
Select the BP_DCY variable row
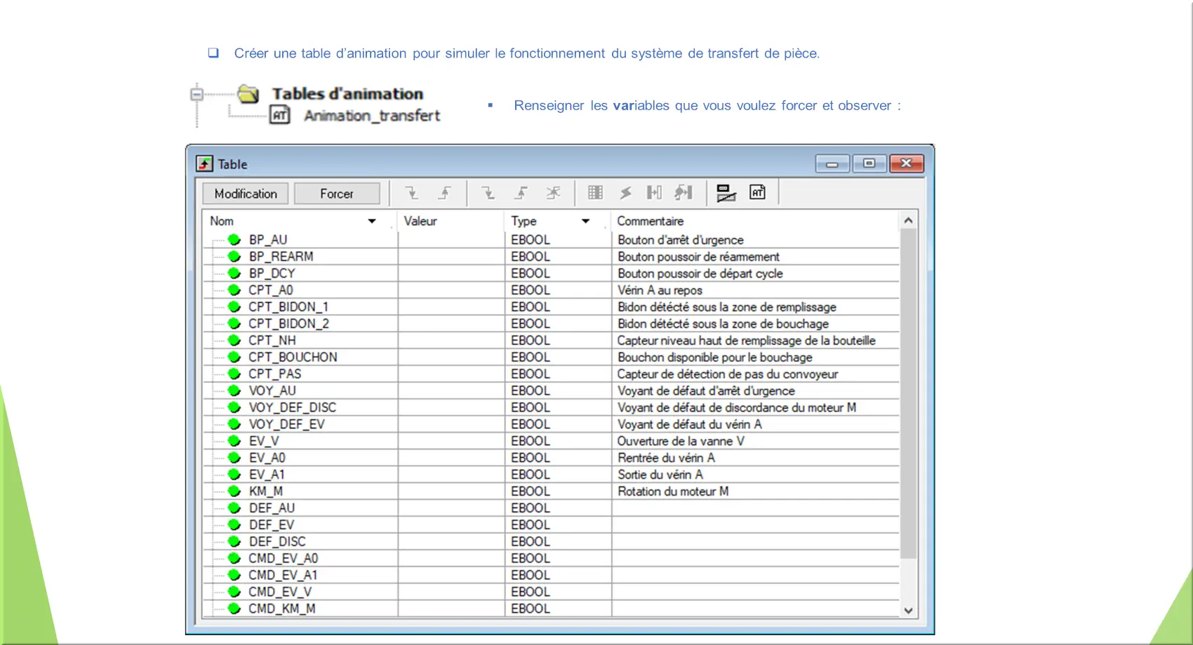(x=551, y=273)
